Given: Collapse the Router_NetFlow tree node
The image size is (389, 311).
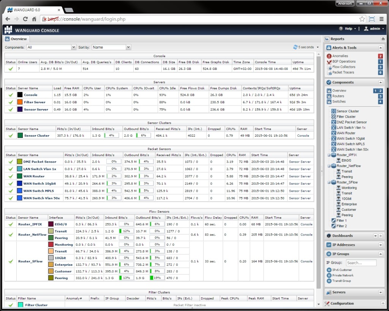Looking at the screenshot, I should coord(329,166).
